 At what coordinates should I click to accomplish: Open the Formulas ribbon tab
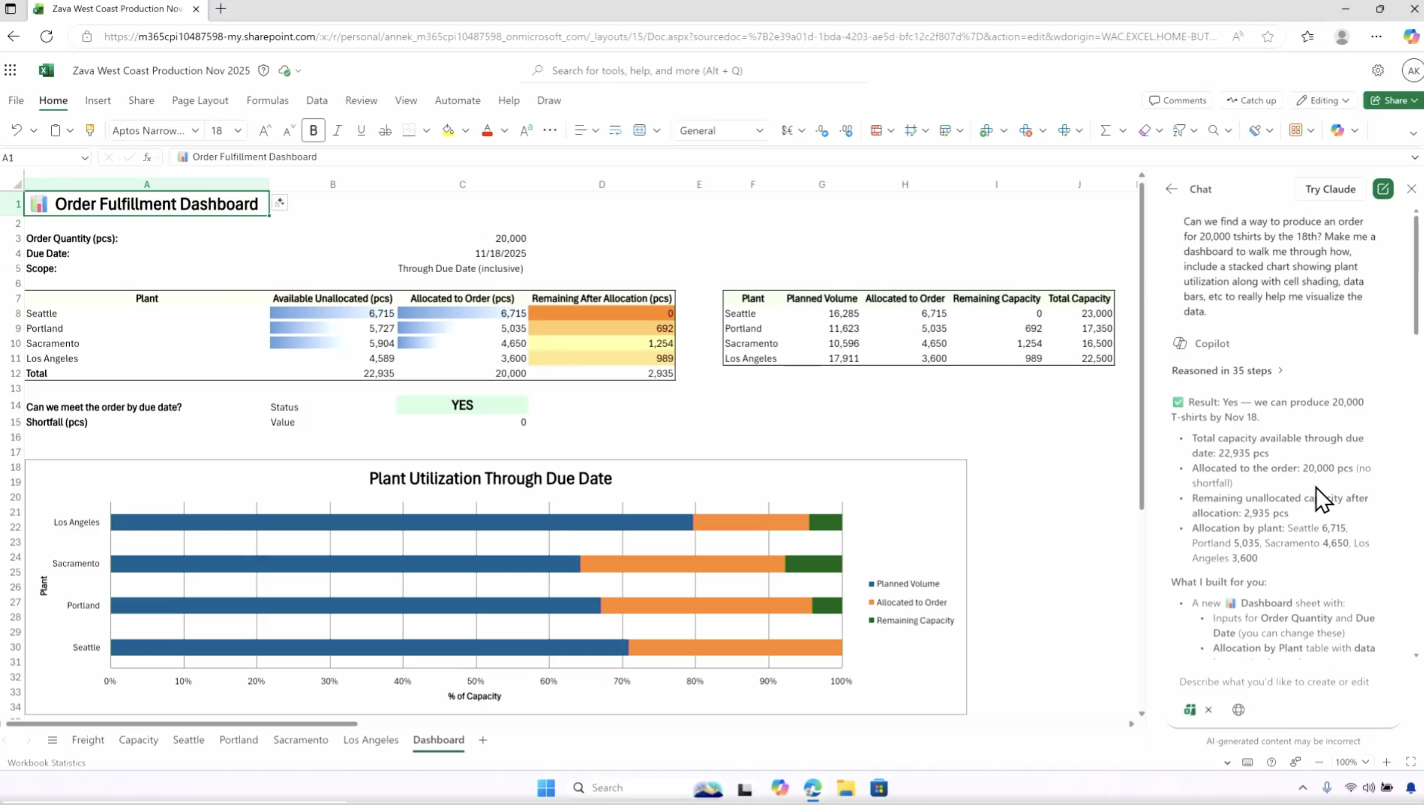(267, 100)
